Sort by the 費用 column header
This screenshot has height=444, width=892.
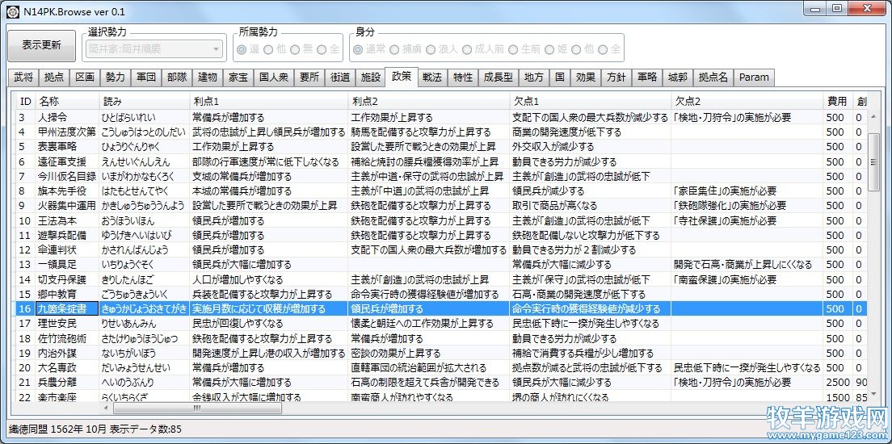tap(838, 102)
